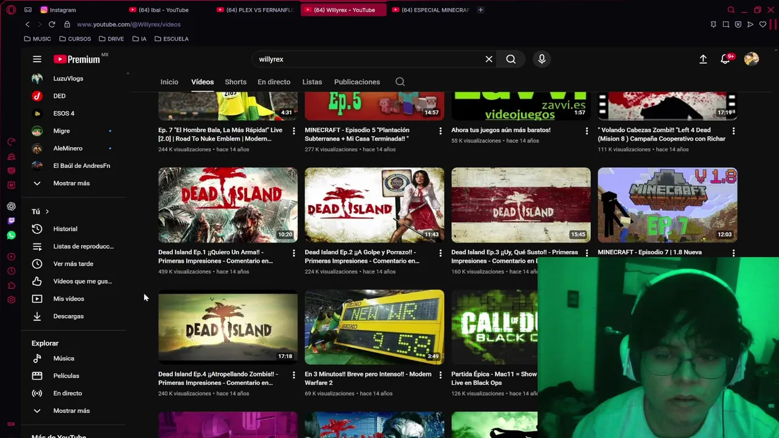Open Ver más tarde playlist

pyautogui.click(x=73, y=264)
